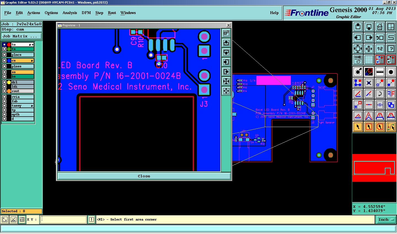Click the 1:2 zoom scale icon
The width and height of the screenshot is (397, 234).
tap(380, 49)
